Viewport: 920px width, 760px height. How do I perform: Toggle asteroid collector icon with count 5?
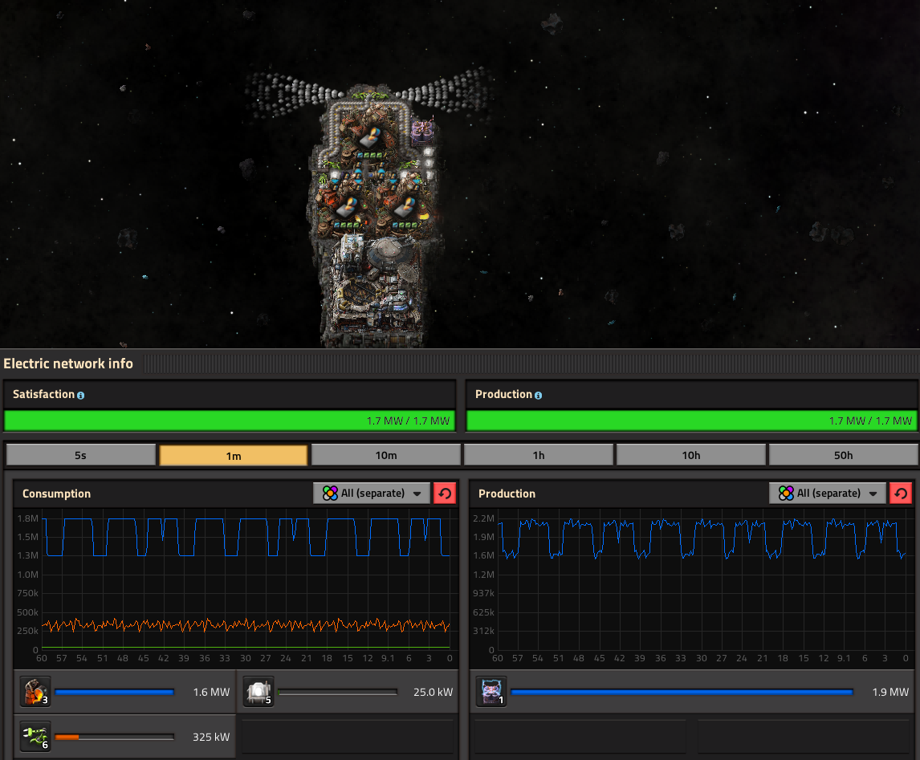(258, 692)
